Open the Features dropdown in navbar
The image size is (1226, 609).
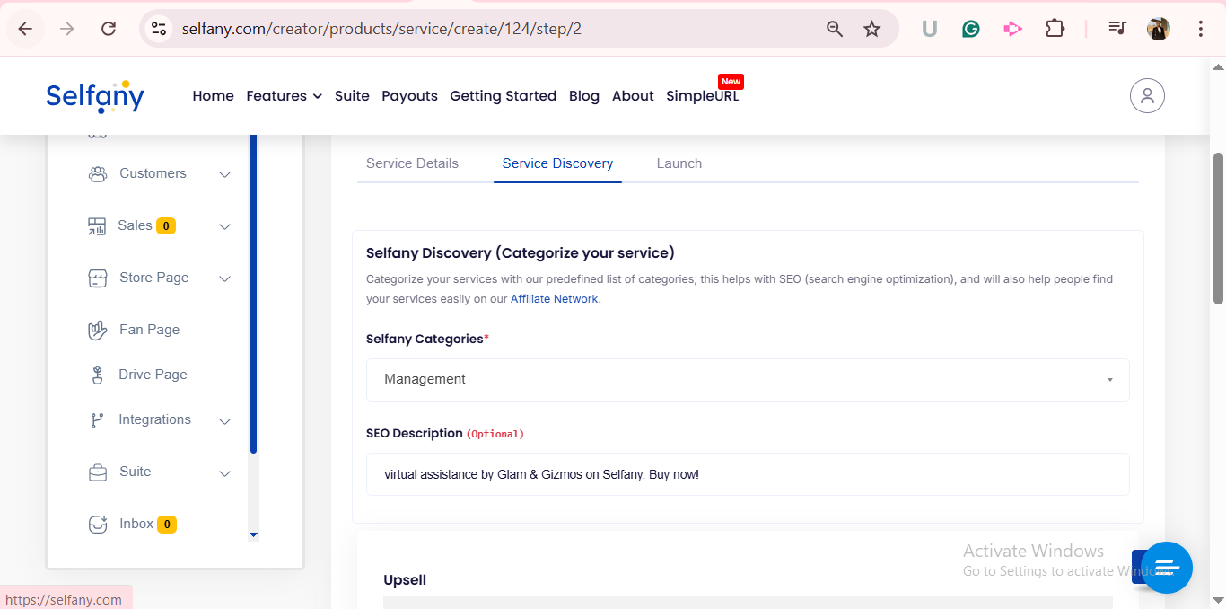[x=284, y=96]
